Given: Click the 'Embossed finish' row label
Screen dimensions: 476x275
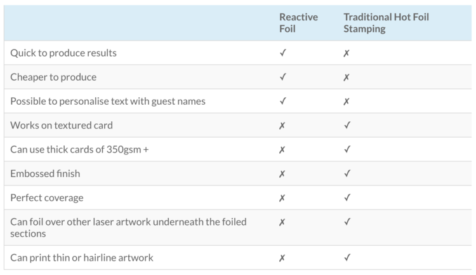Looking at the screenshot, I should [45, 174].
